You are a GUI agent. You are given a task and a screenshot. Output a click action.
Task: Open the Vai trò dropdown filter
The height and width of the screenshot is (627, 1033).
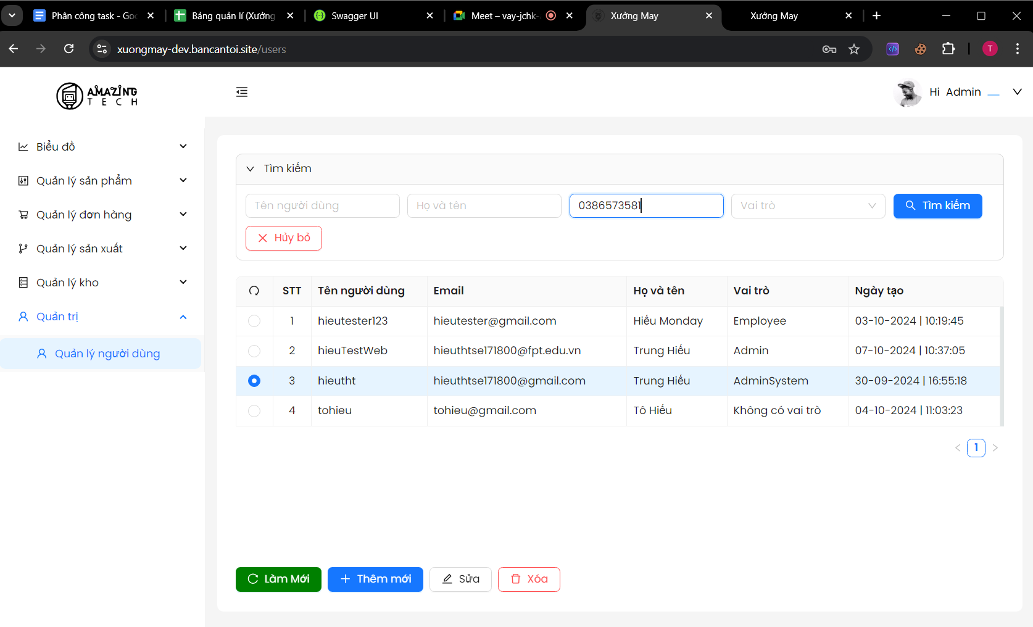coord(808,206)
